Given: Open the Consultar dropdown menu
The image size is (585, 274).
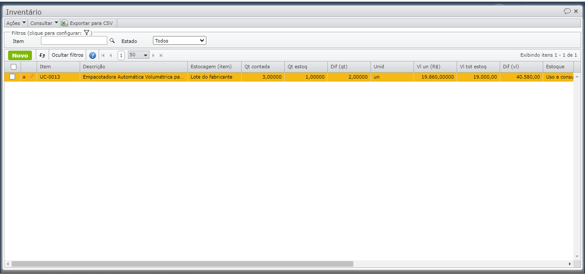Looking at the screenshot, I should (x=44, y=23).
